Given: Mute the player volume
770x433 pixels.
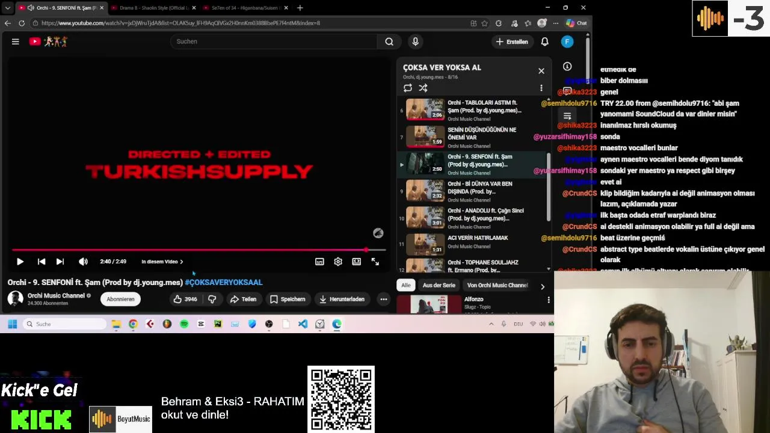Looking at the screenshot, I should (x=83, y=262).
